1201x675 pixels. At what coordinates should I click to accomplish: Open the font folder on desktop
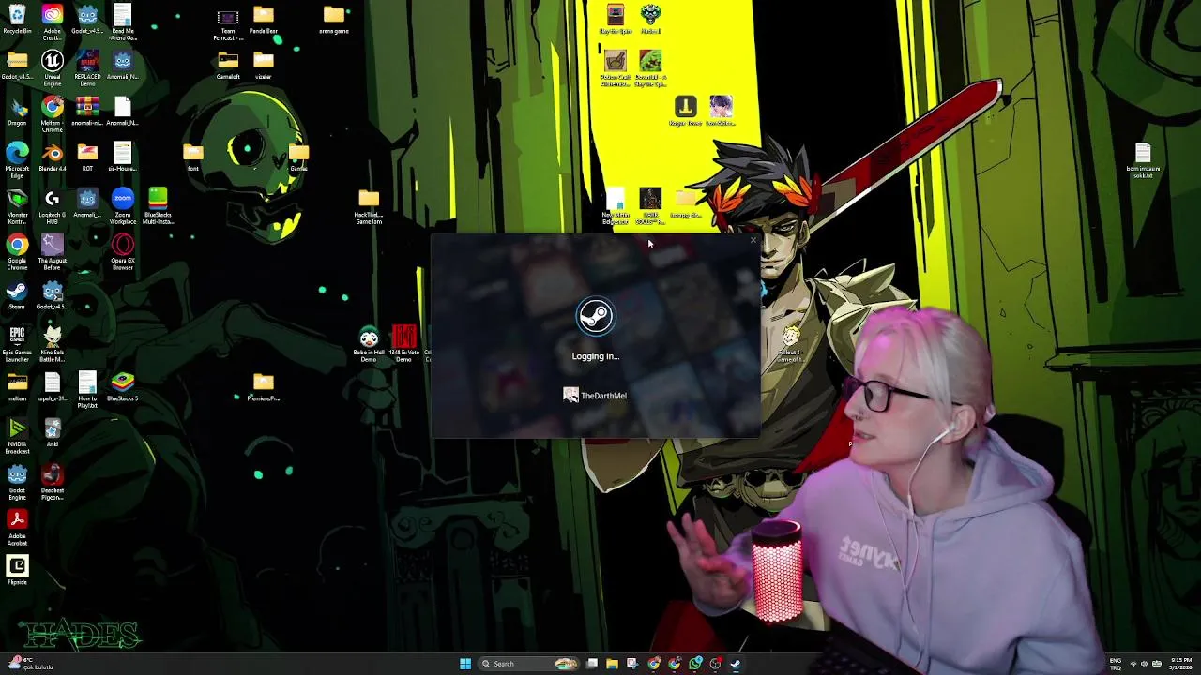click(193, 157)
